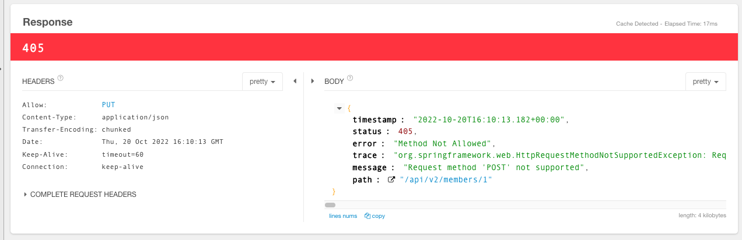Click the help icon beside HEADERS
This screenshot has height=240, width=742.
[x=61, y=78]
